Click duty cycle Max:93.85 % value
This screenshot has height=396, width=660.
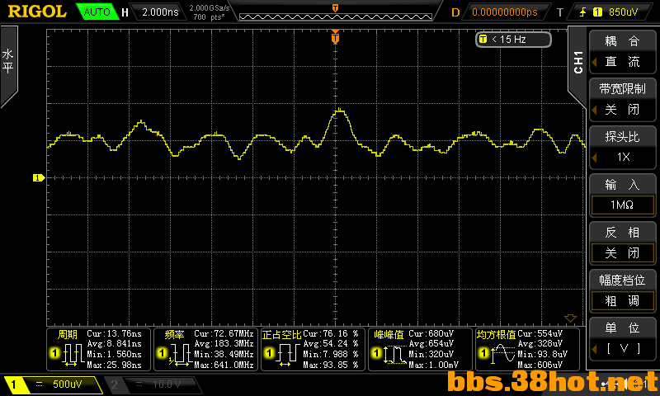[x=331, y=365]
